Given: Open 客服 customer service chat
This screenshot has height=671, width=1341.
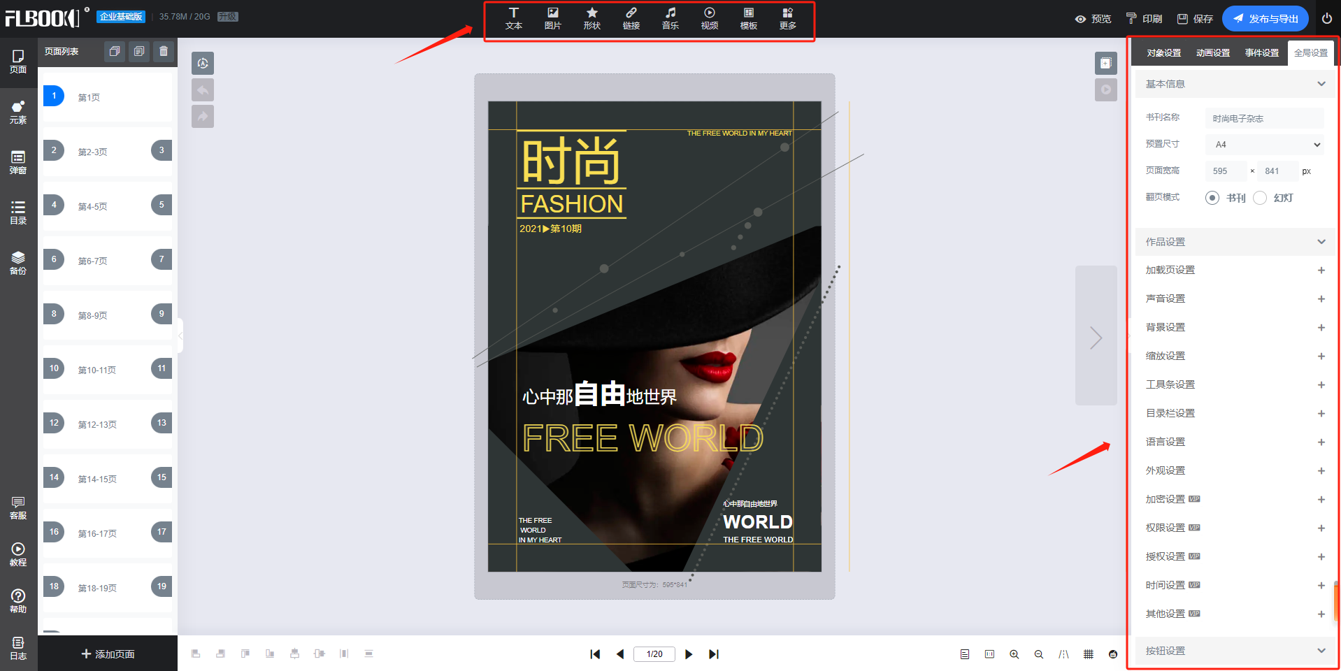Looking at the screenshot, I should coord(18,508).
